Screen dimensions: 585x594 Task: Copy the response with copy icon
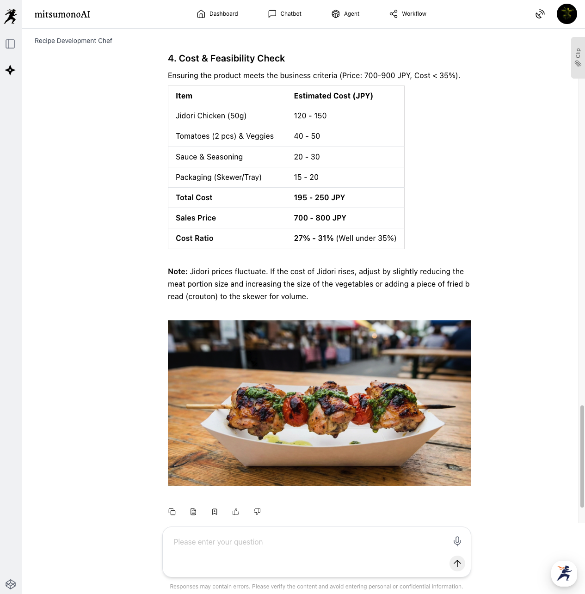pyautogui.click(x=172, y=512)
